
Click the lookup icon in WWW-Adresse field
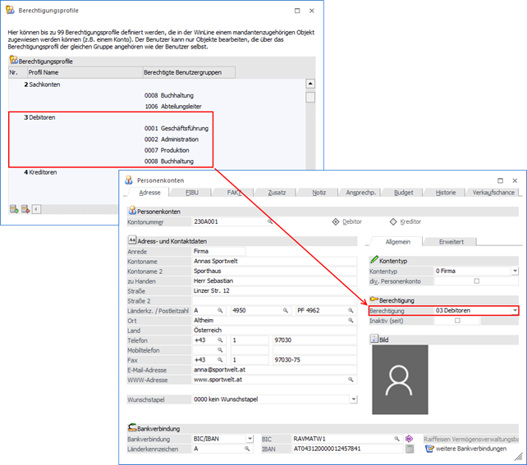[351, 380]
